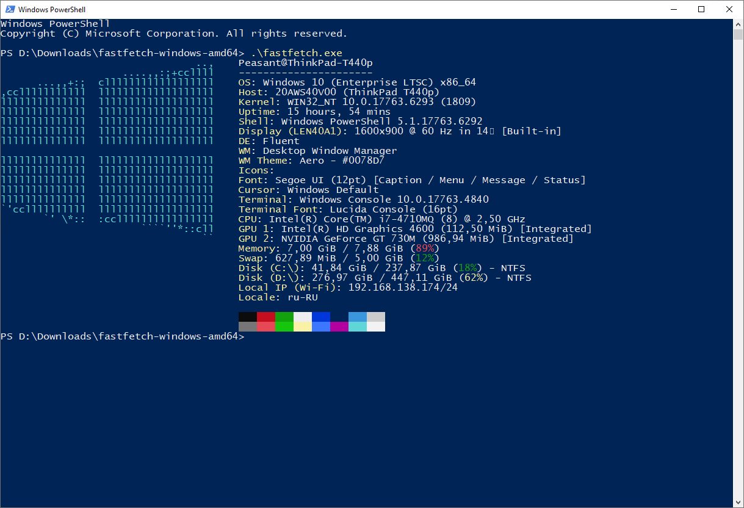
Task: Click the Local IP address '192.168.138.174/24'
Action: click(403, 288)
